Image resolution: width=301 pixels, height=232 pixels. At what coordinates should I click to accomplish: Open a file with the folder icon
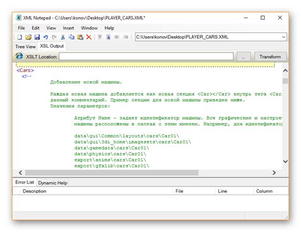(29, 37)
